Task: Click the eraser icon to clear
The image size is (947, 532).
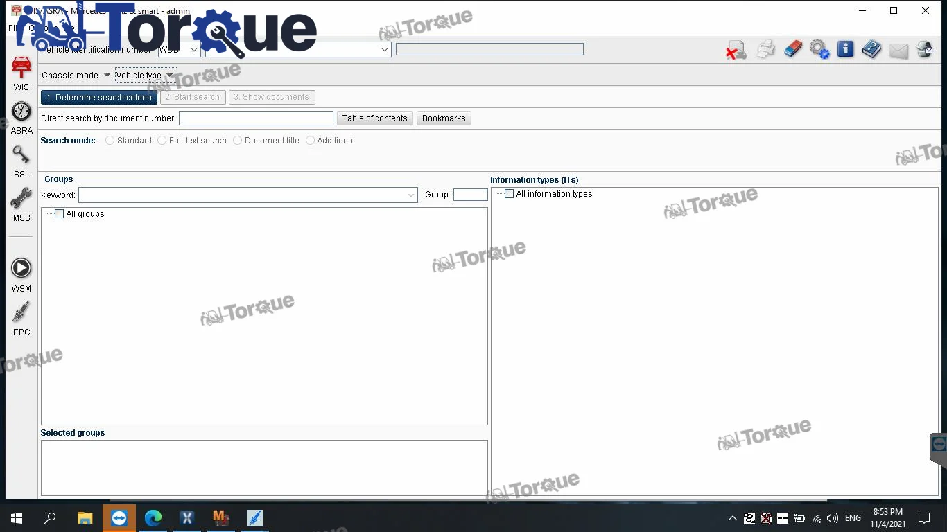Action: [x=792, y=49]
